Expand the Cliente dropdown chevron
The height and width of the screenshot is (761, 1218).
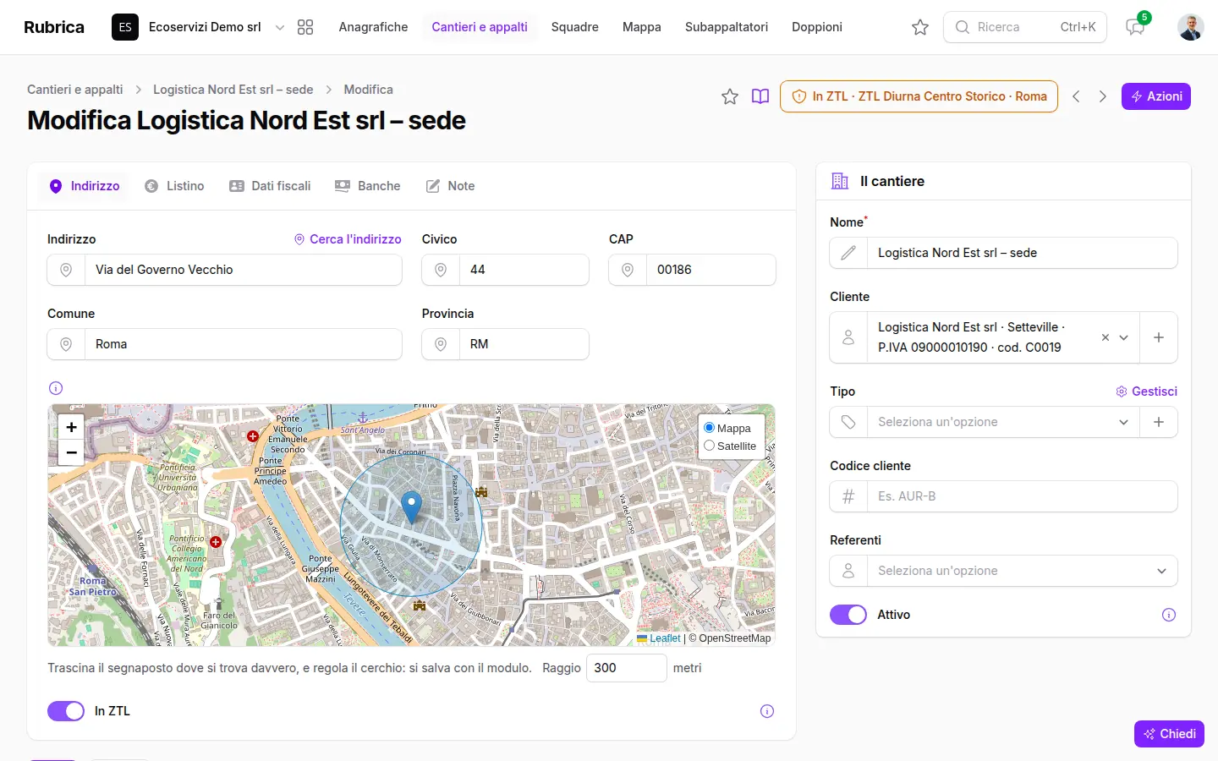click(x=1124, y=337)
